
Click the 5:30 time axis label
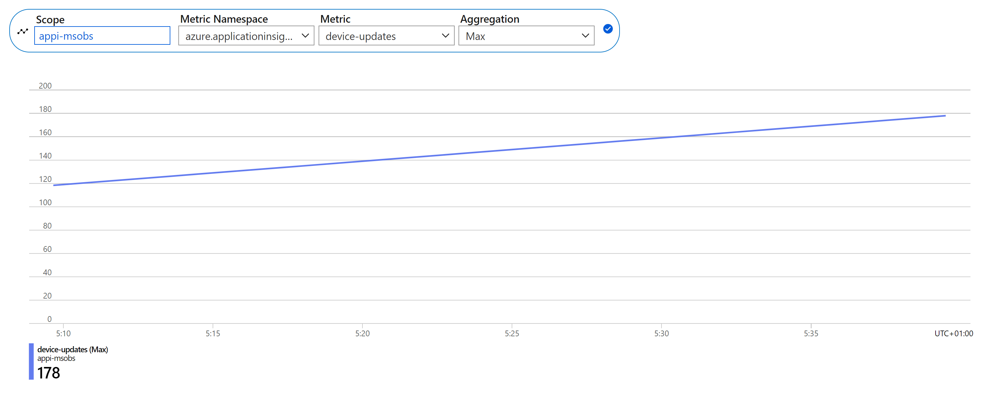tap(661, 334)
